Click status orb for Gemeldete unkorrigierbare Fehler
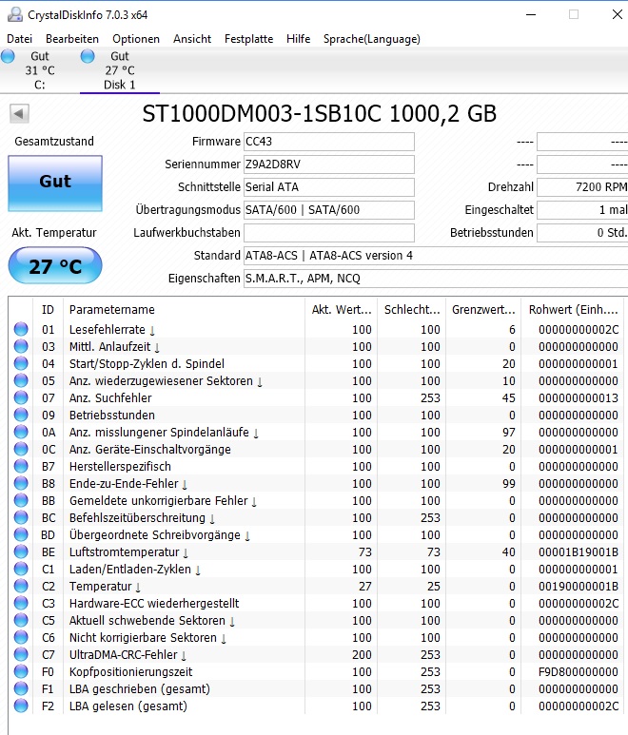 (21, 500)
